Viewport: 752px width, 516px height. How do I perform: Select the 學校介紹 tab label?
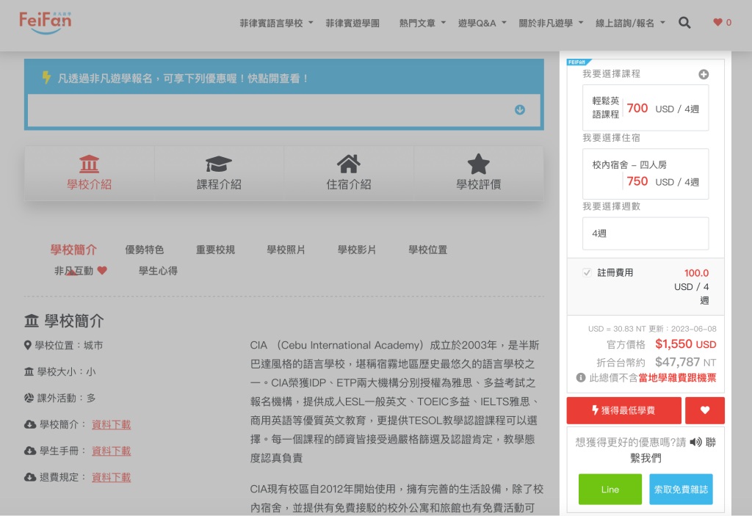point(89,184)
